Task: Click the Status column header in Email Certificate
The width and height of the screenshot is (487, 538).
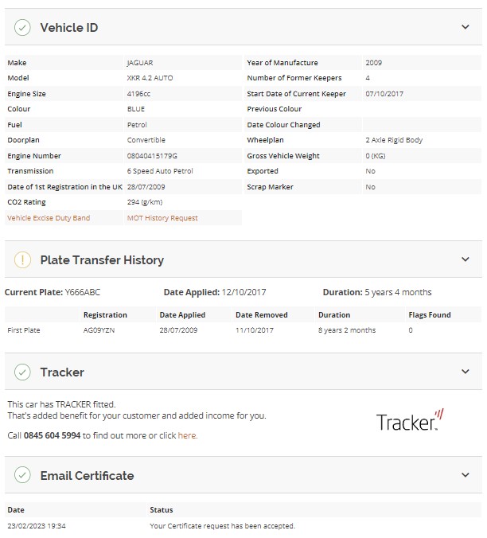Action: 162,510
